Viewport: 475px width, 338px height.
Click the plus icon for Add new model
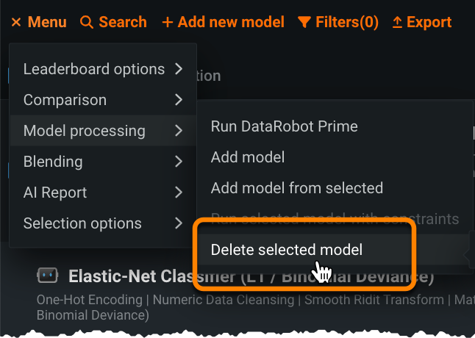168,23
